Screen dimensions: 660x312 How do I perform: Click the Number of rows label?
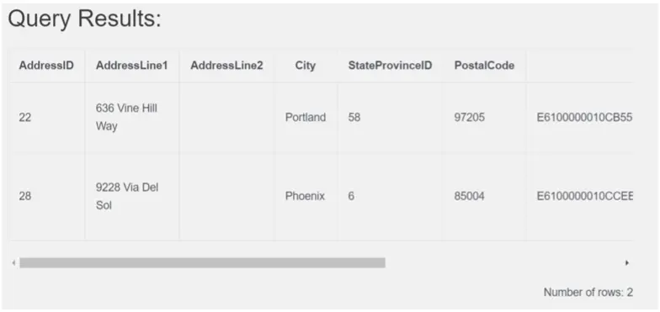click(588, 293)
